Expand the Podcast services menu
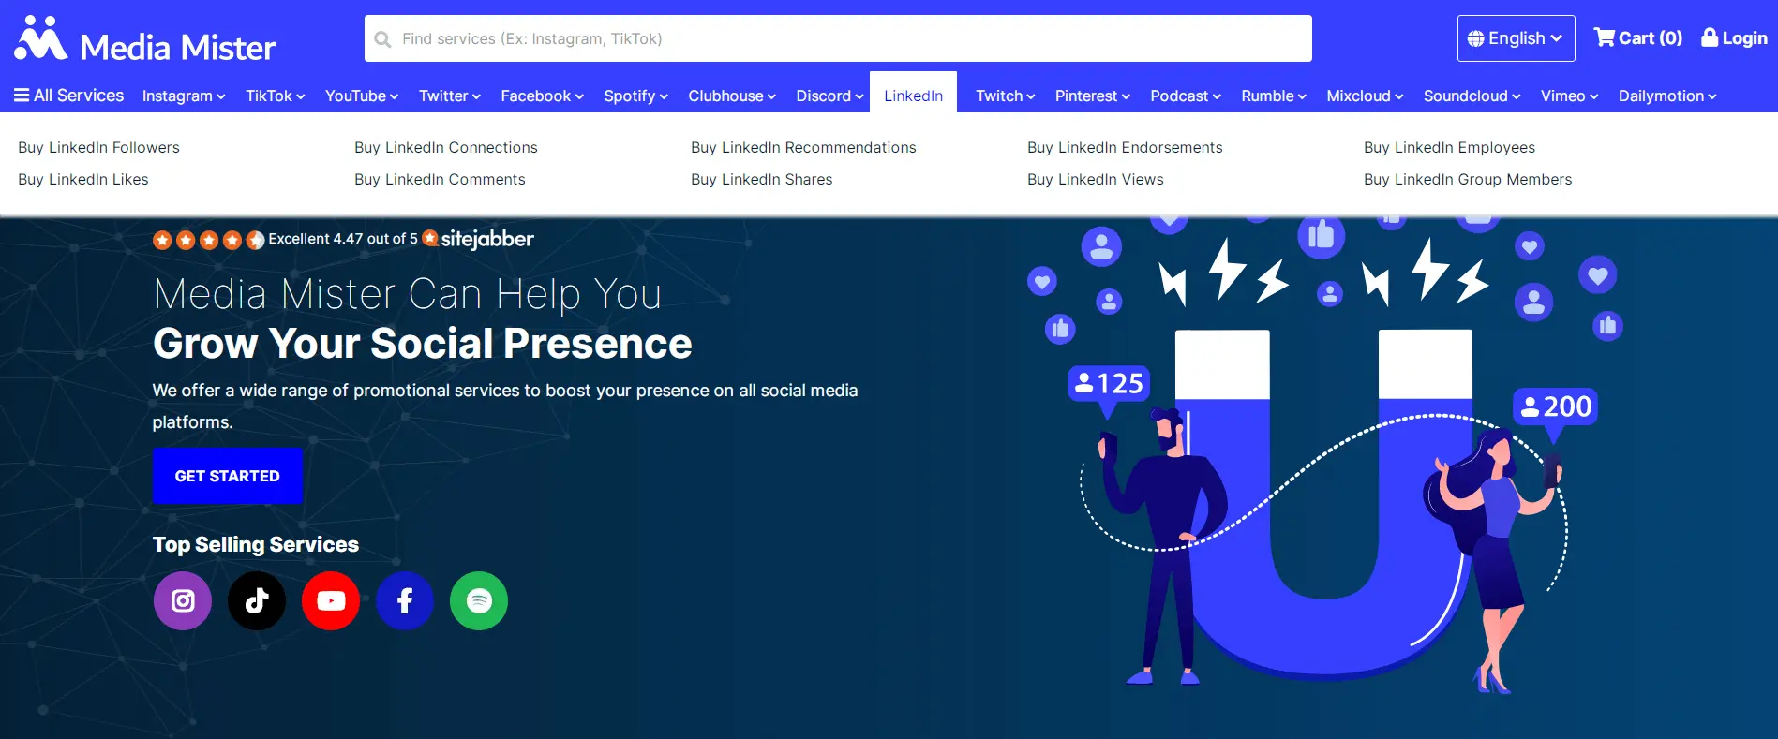The image size is (1778, 739). pyautogui.click(x=1186, y=96)
